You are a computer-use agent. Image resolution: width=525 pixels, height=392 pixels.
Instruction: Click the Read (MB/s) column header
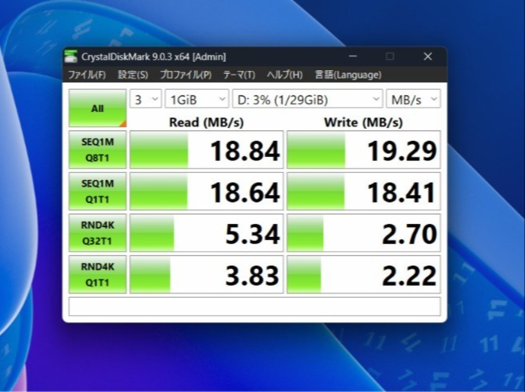tap(206, 122)
